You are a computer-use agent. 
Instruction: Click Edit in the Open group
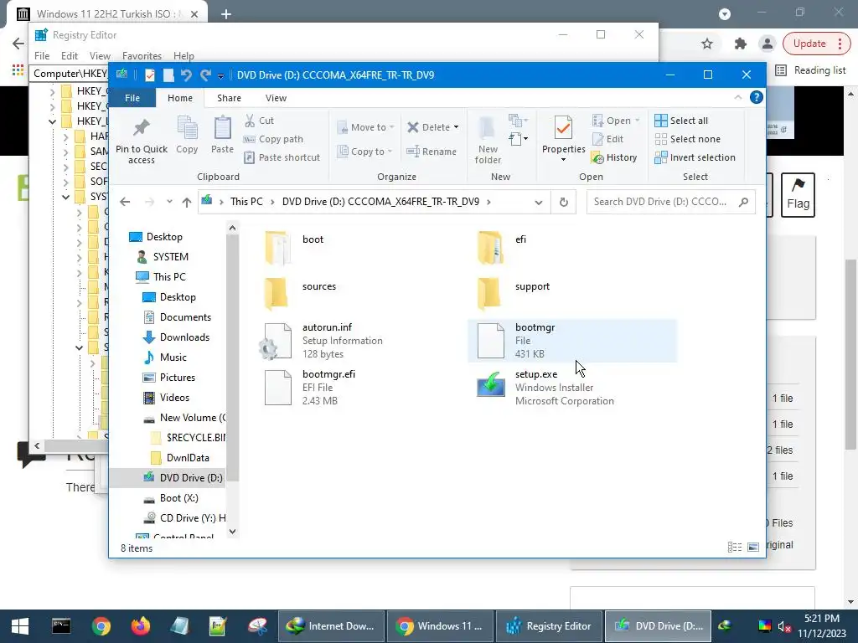point(608,139)
